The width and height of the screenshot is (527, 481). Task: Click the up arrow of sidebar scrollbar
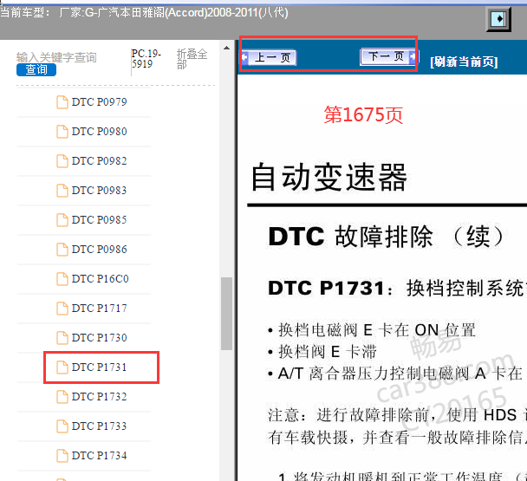pyautogui.click(x=226, y=48)
